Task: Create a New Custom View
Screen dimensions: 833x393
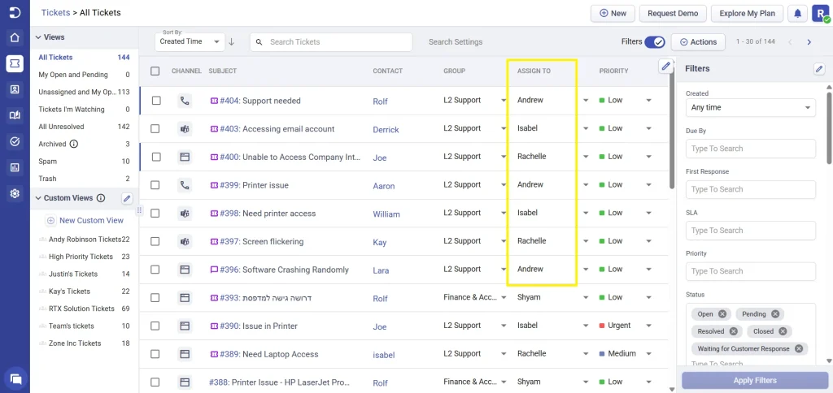Action: tap(85, 221)
